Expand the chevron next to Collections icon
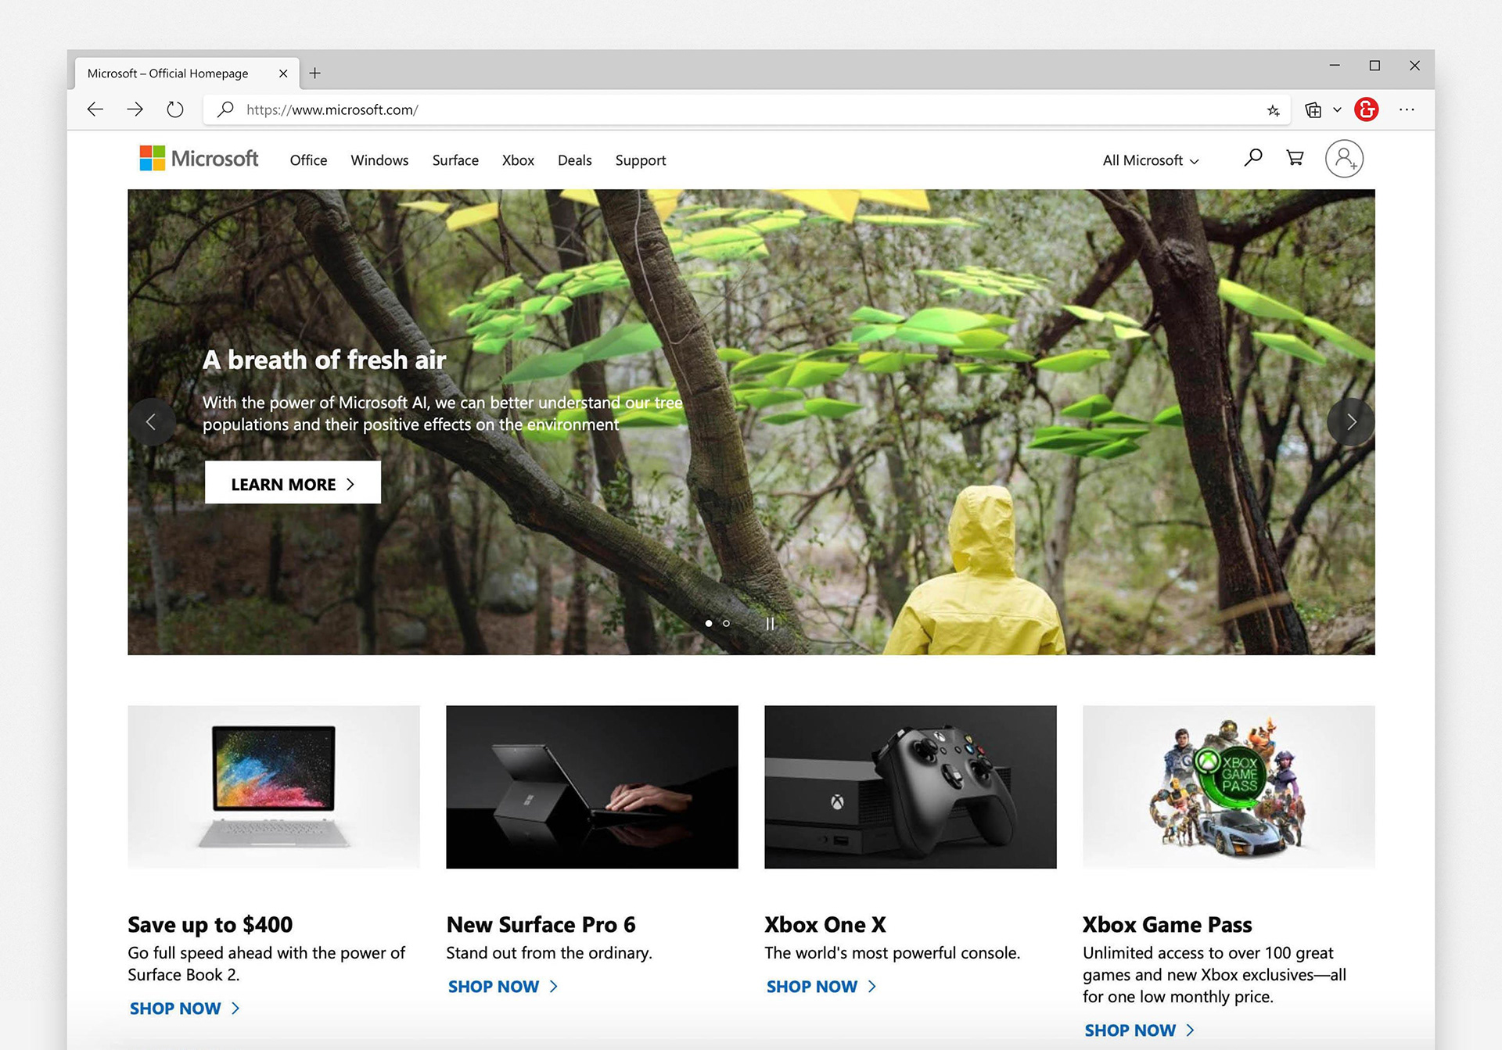This screenshot has height=1050, width=1502. [x=1337, y=110]
